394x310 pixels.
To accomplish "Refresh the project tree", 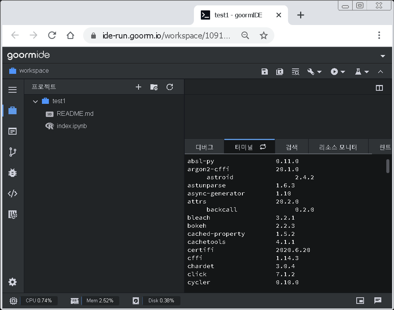I will 170,87.
